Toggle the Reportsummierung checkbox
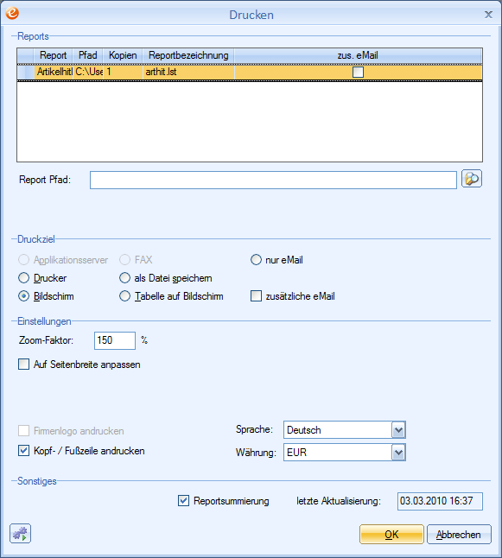 [x=183, y=501]
